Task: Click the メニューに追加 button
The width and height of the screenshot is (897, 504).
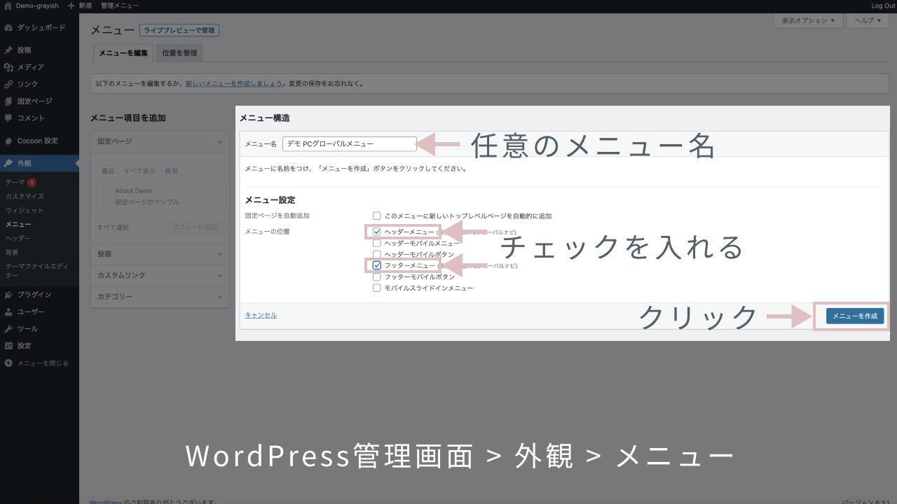Action: pyautogui.click(x=196, y=227)
